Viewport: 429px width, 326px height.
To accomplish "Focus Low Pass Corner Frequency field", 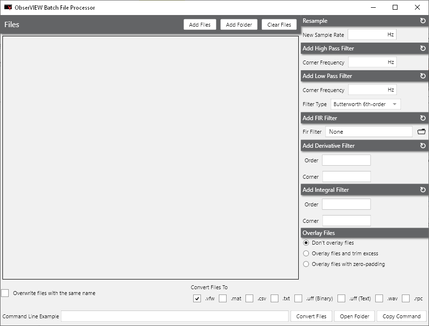I will point(372,90).
